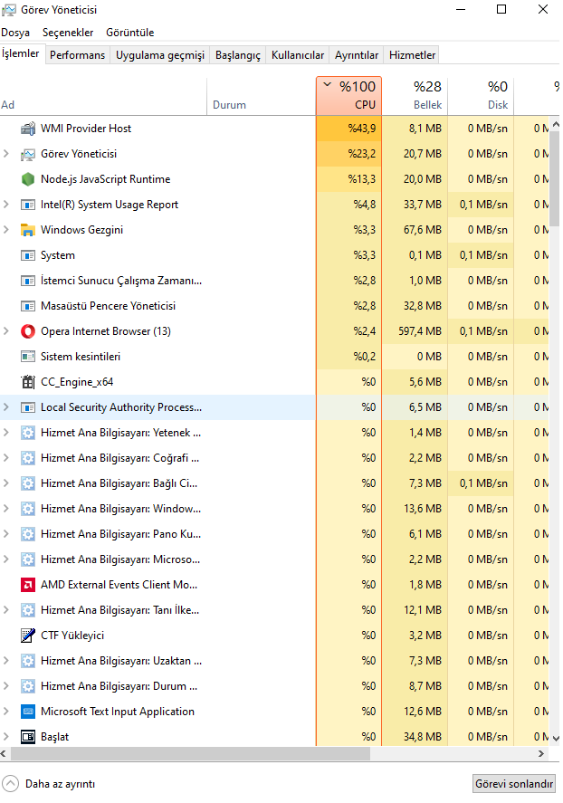This screenshot has width=563, height=803.
Task: Click the Intel(R) System Usage Report icon
Action: click(x=28, y=205)
